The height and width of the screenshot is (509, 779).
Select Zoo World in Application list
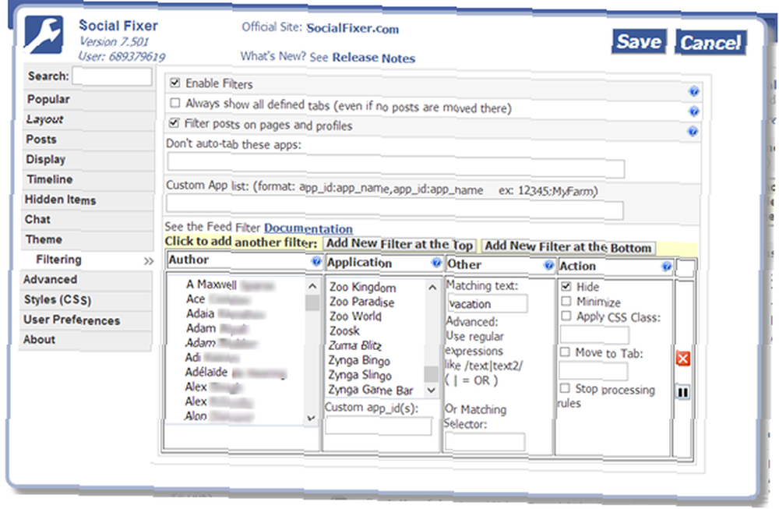(x=355, y=316)
